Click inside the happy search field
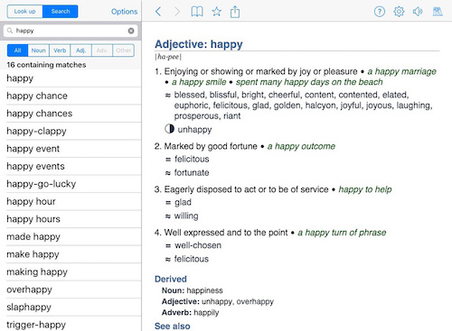This screenshot has width=452, height=331. point(71,31)
